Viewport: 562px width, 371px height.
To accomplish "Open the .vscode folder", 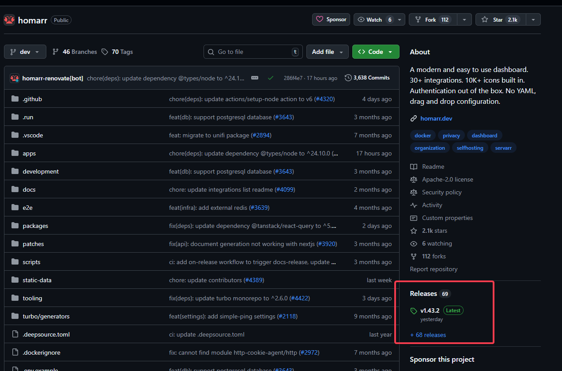I will (33, 135).
